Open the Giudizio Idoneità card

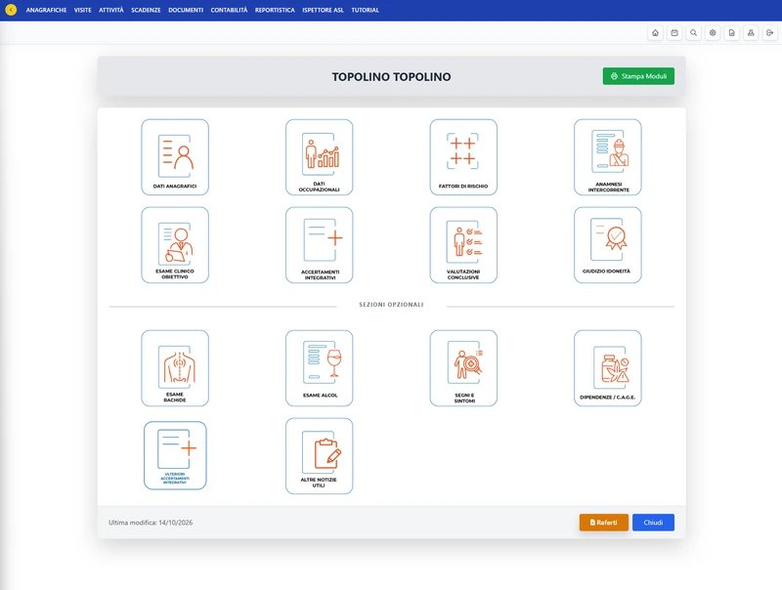[x=607, y=245]
